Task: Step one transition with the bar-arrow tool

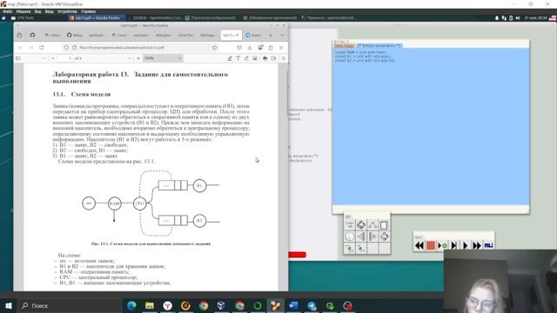Action: click(453, 245)
